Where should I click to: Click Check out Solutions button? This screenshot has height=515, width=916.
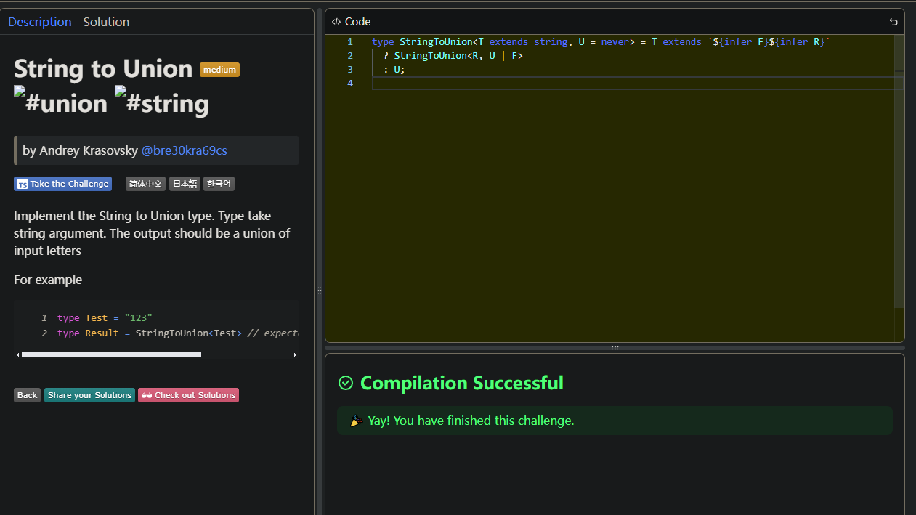(188, 395)
